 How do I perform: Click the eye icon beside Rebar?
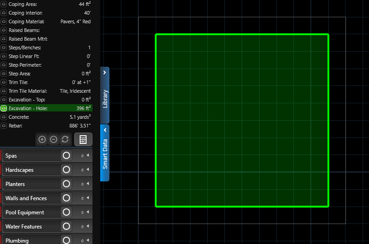tap(4, 126)
